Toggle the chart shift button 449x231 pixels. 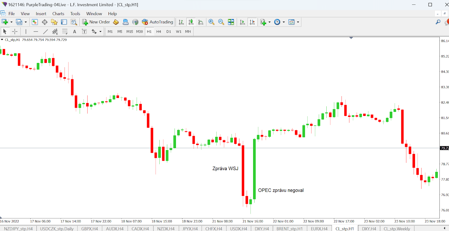(252, 22)
